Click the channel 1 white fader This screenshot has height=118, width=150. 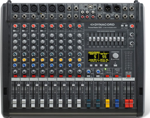[15, 103]
